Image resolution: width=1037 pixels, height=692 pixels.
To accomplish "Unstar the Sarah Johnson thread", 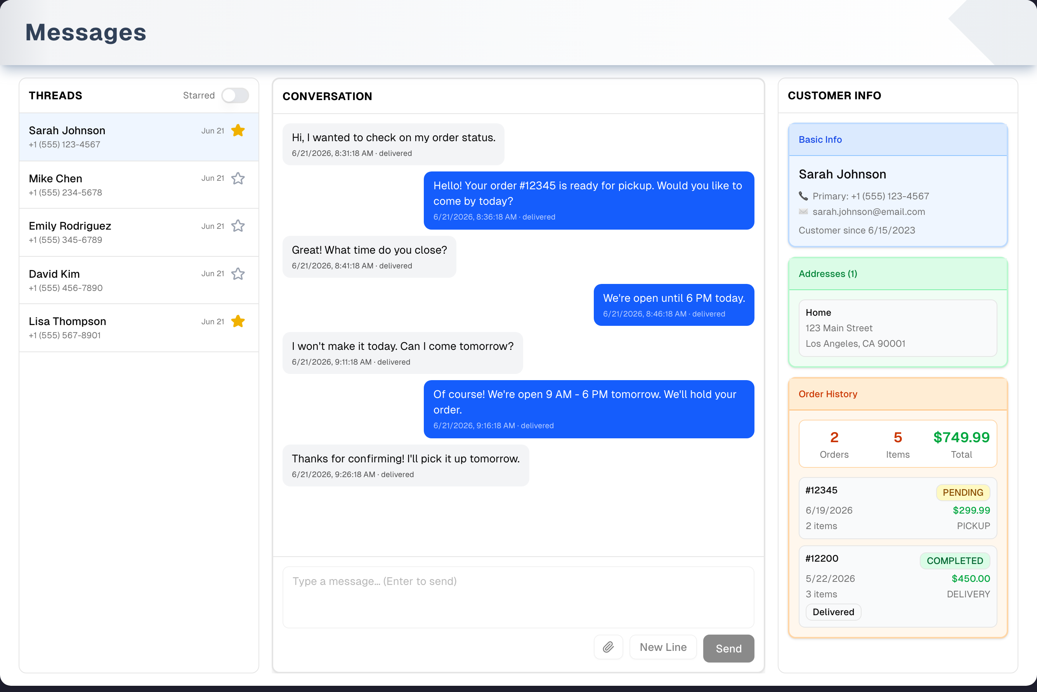I will point(238,131).
